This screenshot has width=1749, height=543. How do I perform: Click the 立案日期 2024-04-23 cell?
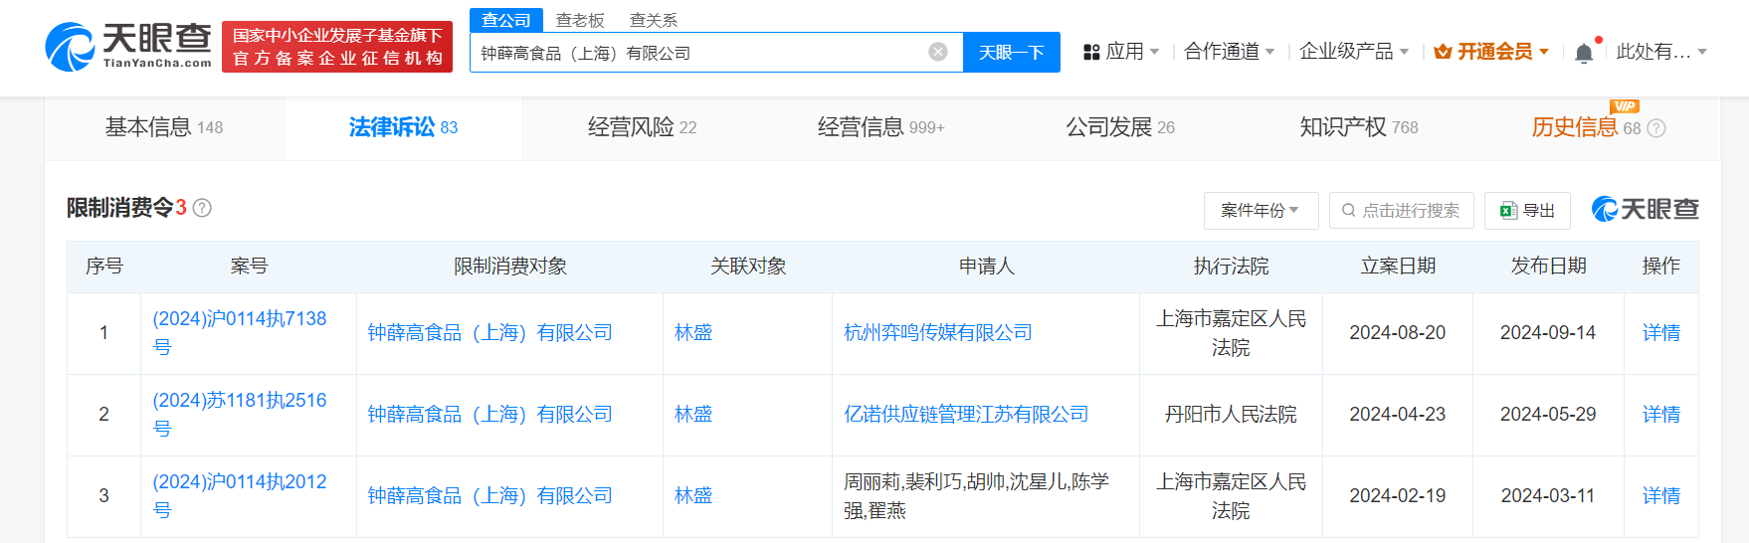[1398, 415]
